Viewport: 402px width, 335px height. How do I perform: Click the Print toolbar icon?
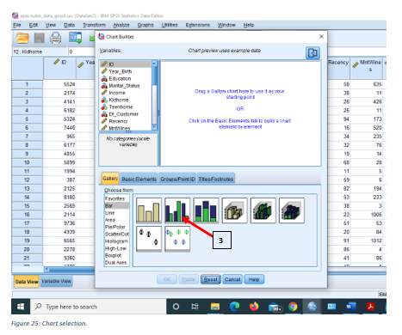tap(55, 38)
